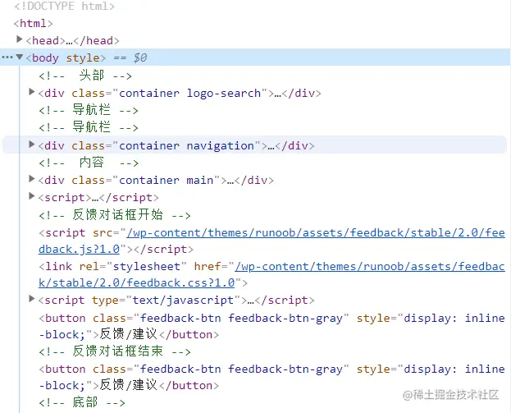Click "container main" class value

[x=167, y=180]
